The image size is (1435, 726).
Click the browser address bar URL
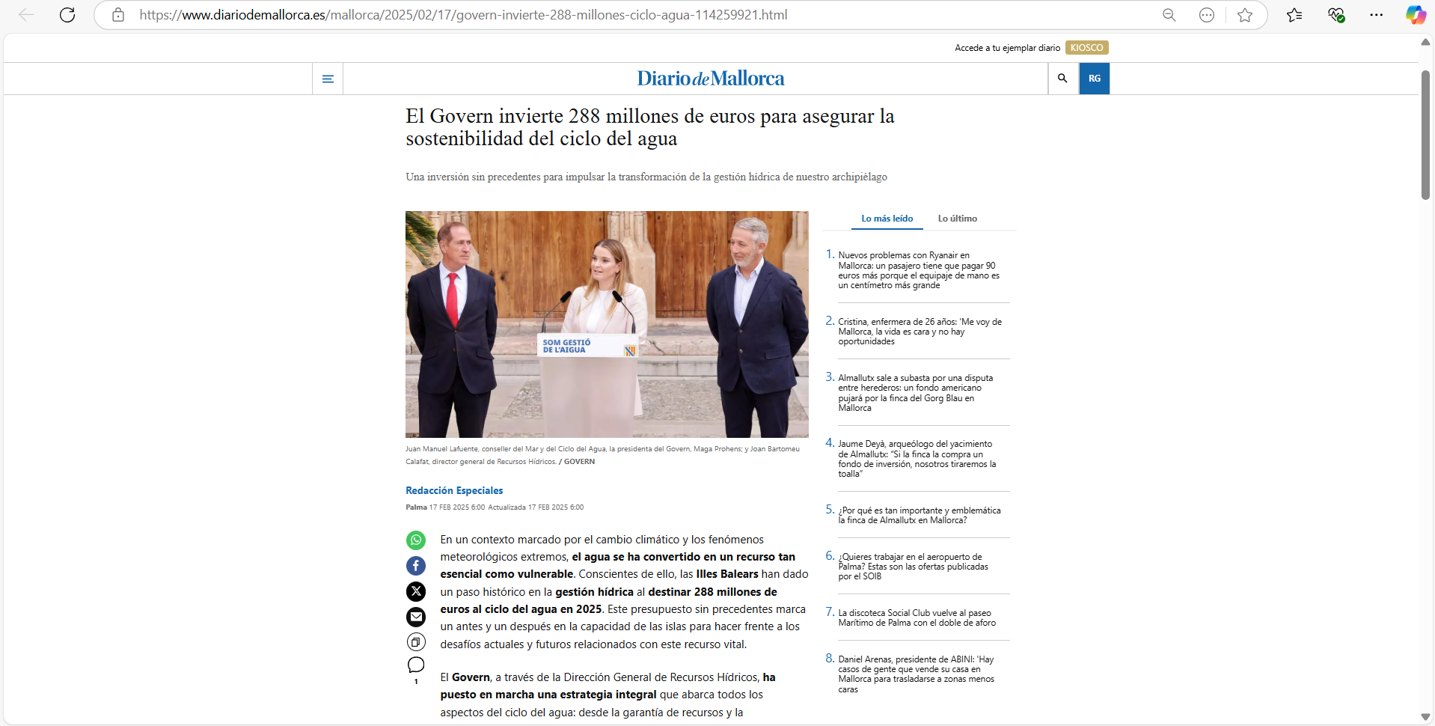[x=463, y=15]
